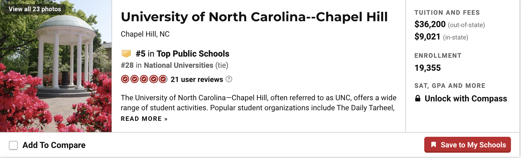The height and width of the screenshot is (158, 521).
Task: Click the Old Well campus photo
Action: (x=56, y=74)
